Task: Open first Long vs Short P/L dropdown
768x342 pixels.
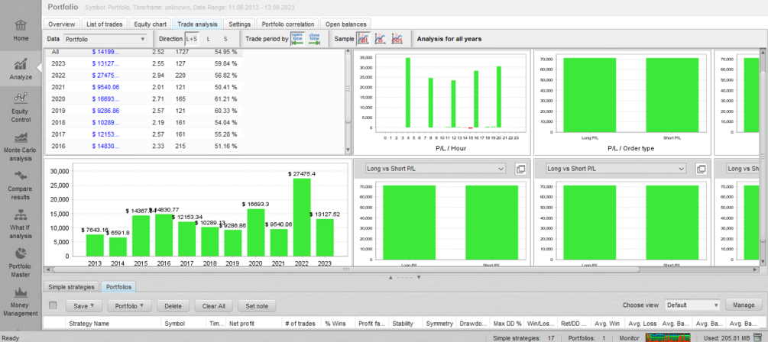Action: [436, 169]
